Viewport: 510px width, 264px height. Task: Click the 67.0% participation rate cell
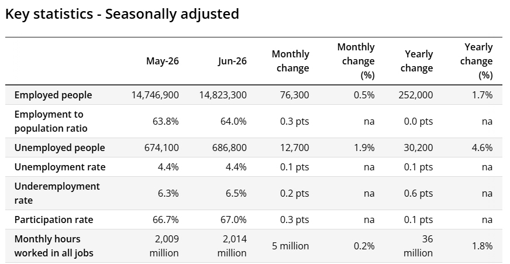(233, 220)
